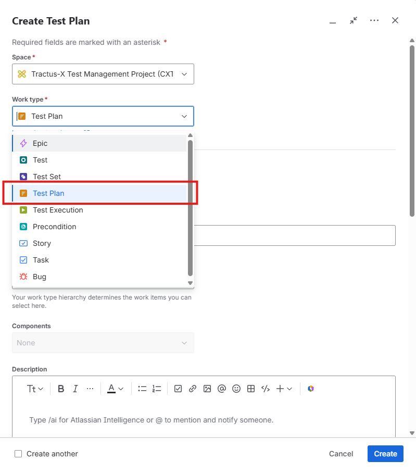This screenshot has height=473, width=416.
Task: Click the work type list scroll-up arrow
Action: 190,135
